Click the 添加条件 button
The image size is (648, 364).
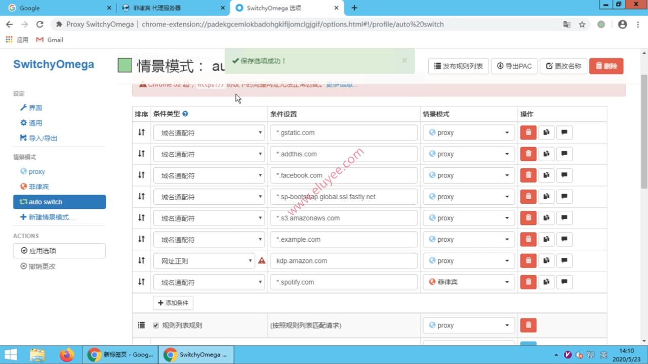point(173,302)
